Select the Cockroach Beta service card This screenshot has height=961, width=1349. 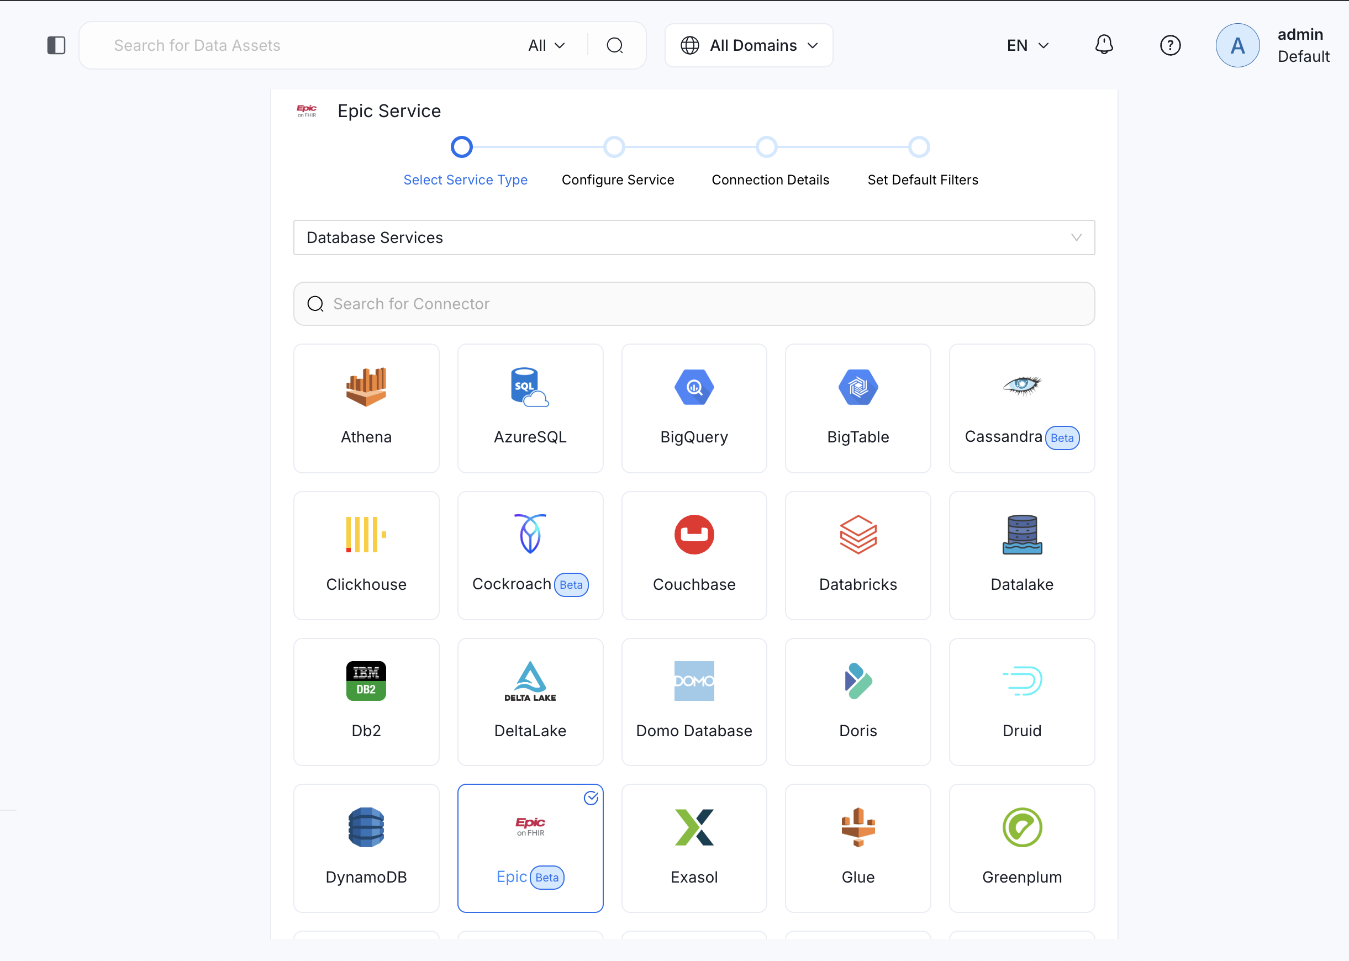click(x=530, y=556)
